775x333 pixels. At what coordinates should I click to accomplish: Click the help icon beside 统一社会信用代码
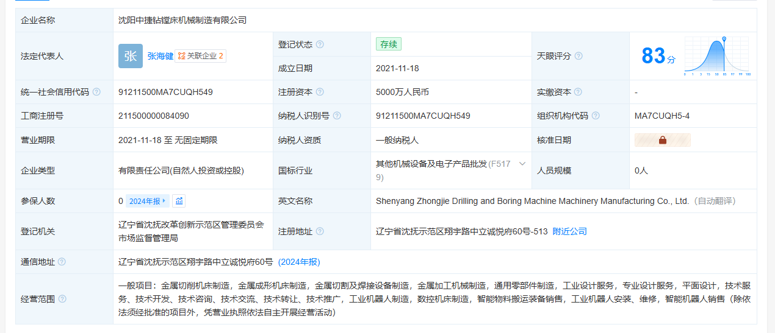click(x=96, y=93)
